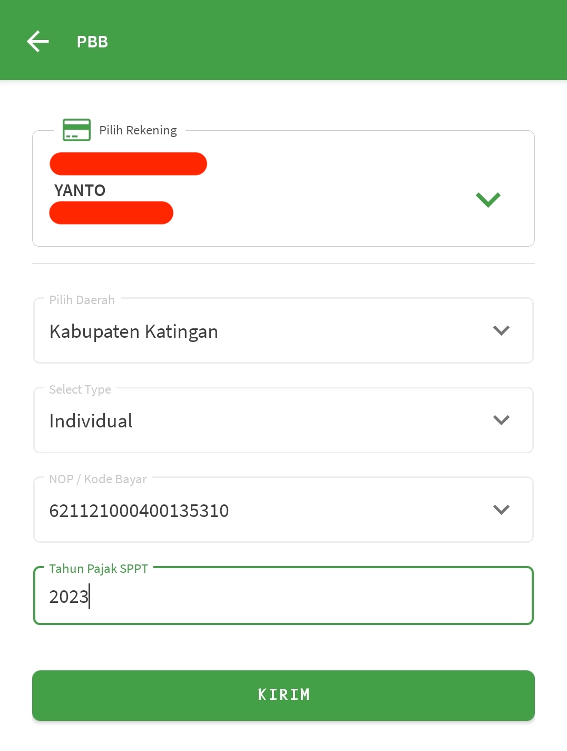Select the NOP number 621121000400135310

pos(139,510)
